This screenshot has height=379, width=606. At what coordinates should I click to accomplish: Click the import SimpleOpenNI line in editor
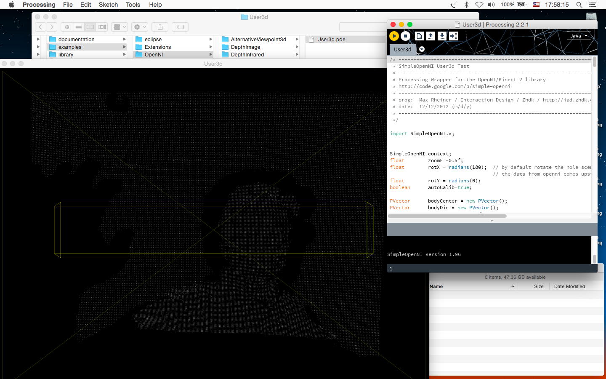tap(422, 133)
